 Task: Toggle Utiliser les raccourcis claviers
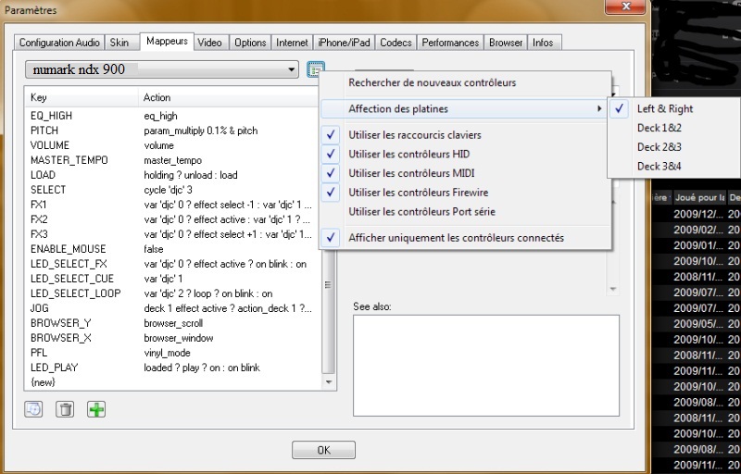pyautogui.click(x=415, y=135)
